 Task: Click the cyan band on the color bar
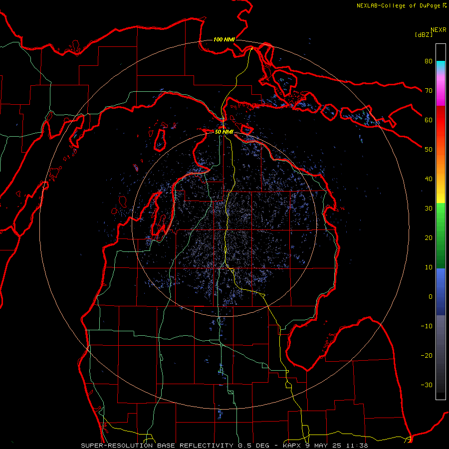coord(441,66)
